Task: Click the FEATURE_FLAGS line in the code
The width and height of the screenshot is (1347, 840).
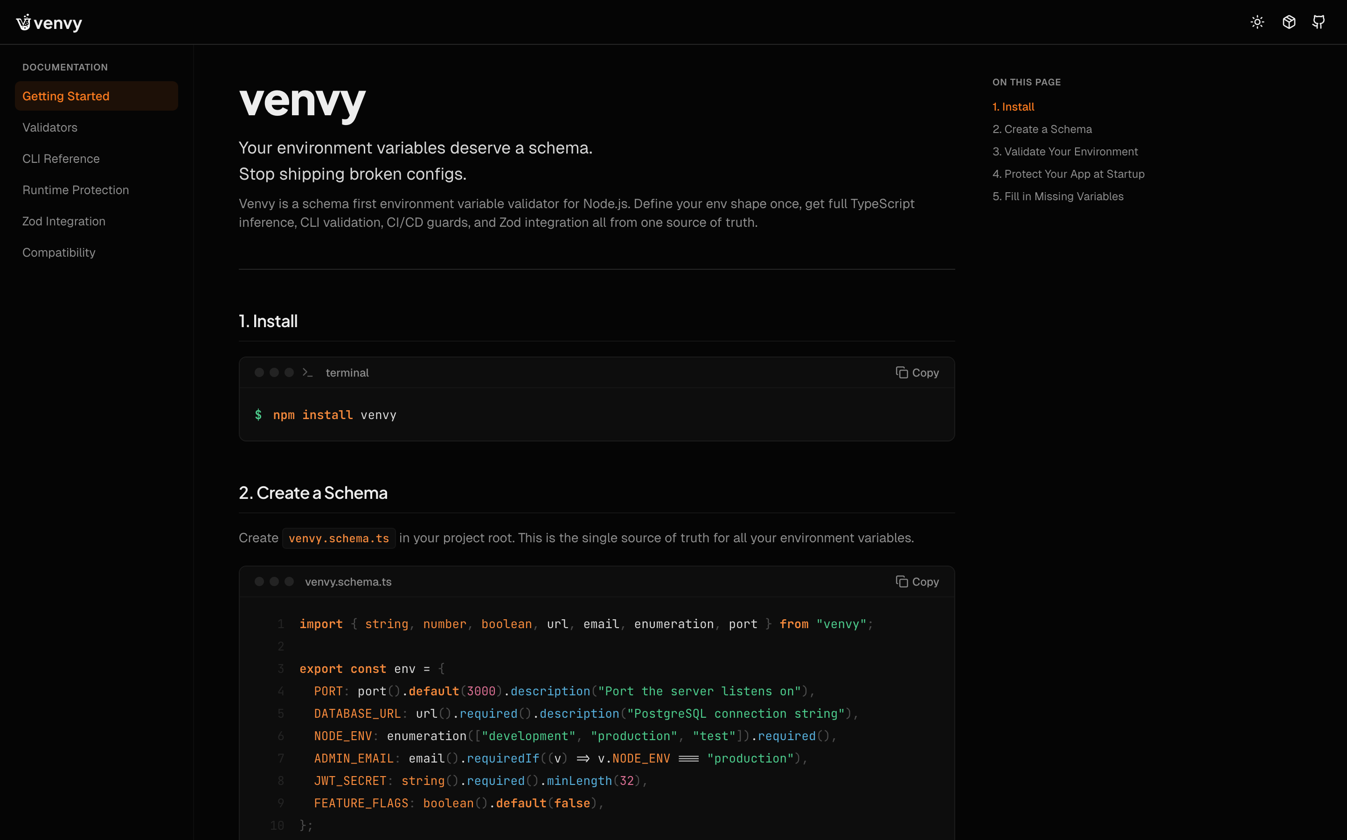Action: click(x=458, y=803)
